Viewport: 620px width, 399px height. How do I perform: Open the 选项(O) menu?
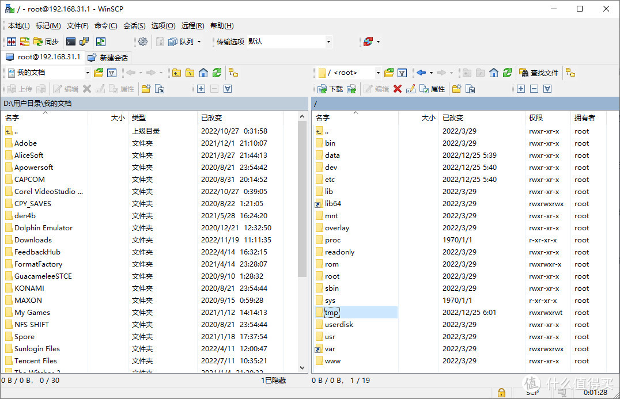click(163, 26)
